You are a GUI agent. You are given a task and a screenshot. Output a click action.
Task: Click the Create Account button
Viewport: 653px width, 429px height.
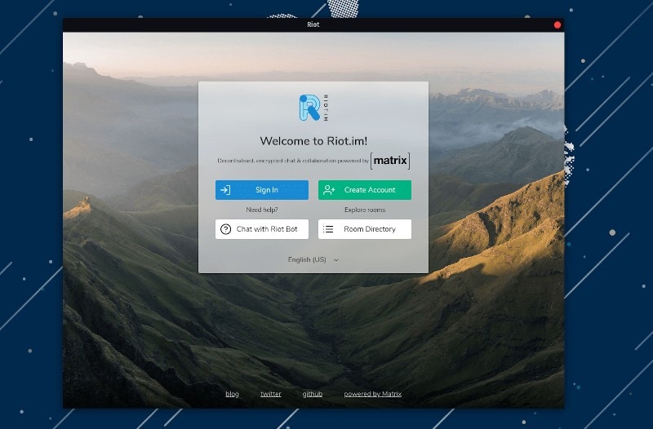click(364, 190)
